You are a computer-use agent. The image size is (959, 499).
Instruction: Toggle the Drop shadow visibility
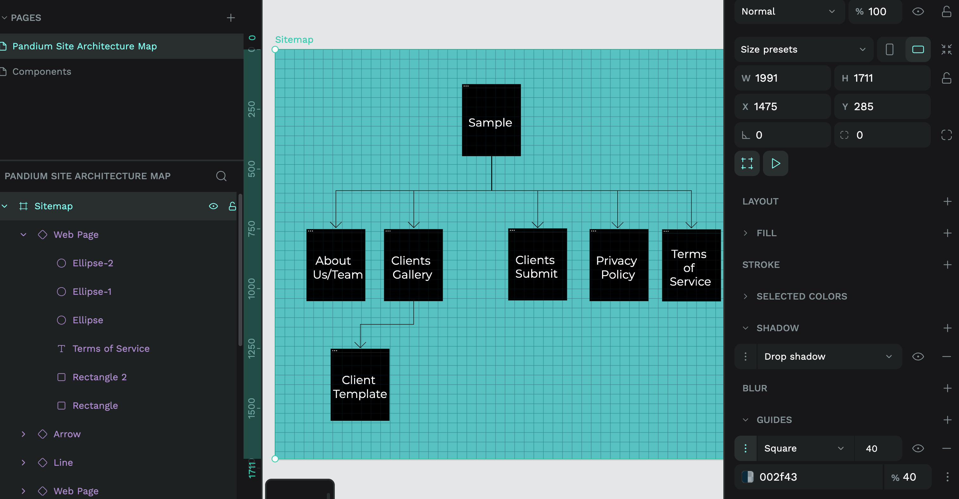click(918, 357)
